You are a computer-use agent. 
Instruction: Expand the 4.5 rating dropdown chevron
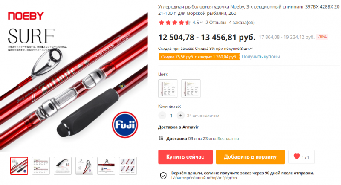click(201, 23)
